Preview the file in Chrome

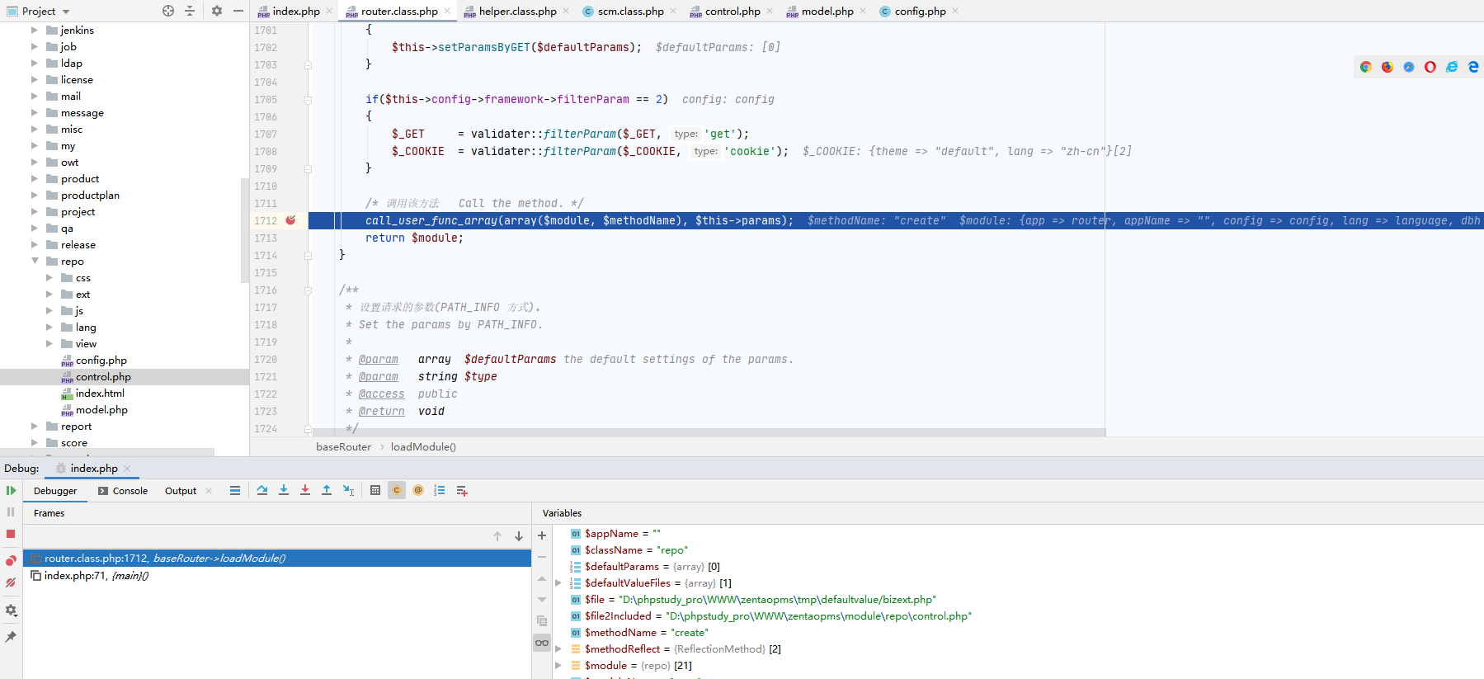1366,67
